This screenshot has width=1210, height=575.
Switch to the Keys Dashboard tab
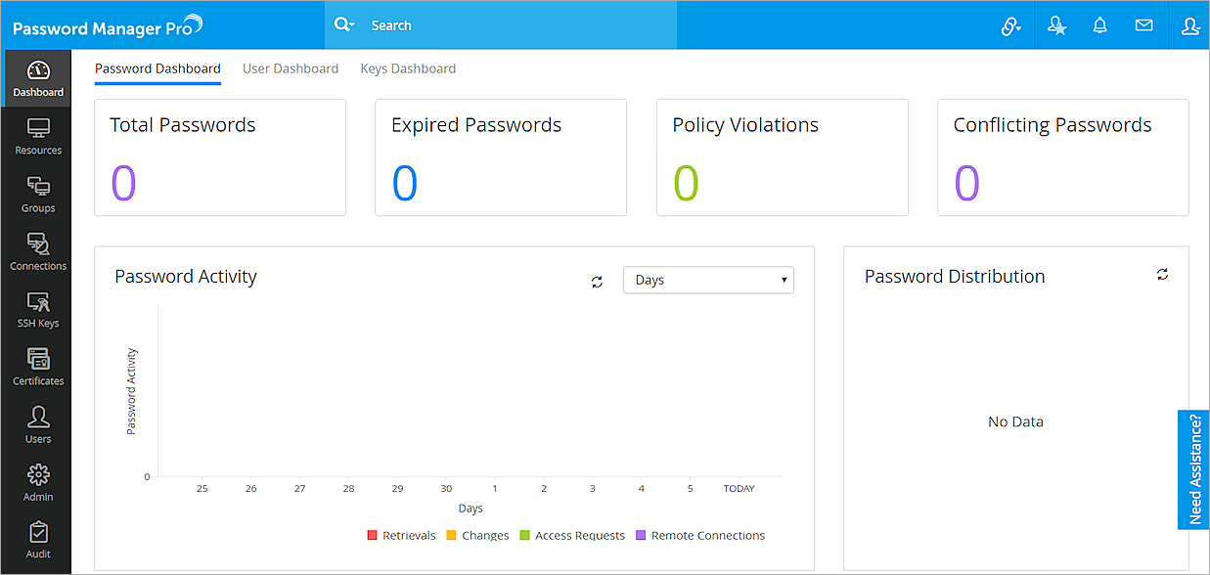coord(408,68)
